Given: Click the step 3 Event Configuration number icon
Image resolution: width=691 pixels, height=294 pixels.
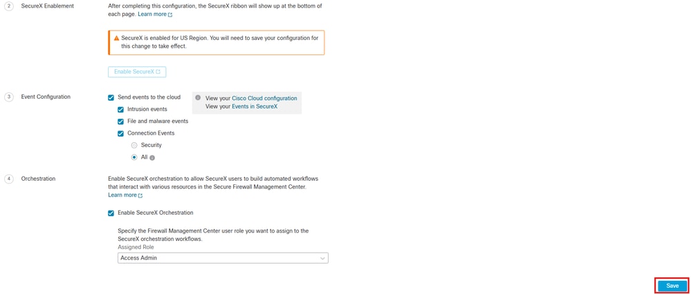Looking at the screenshot, I should click(x=9, y=97).
